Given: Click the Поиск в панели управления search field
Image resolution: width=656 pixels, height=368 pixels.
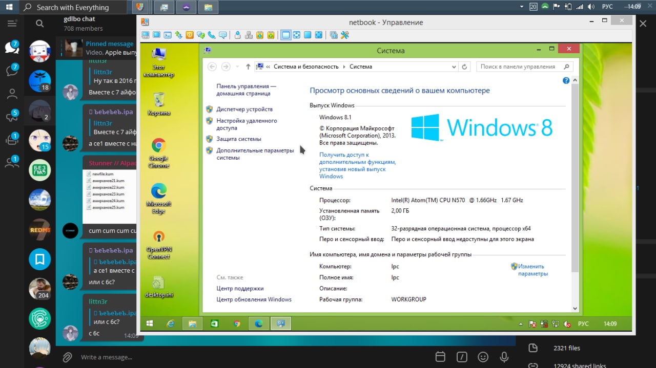Looking at the screenshot, I should coord(524,67).
